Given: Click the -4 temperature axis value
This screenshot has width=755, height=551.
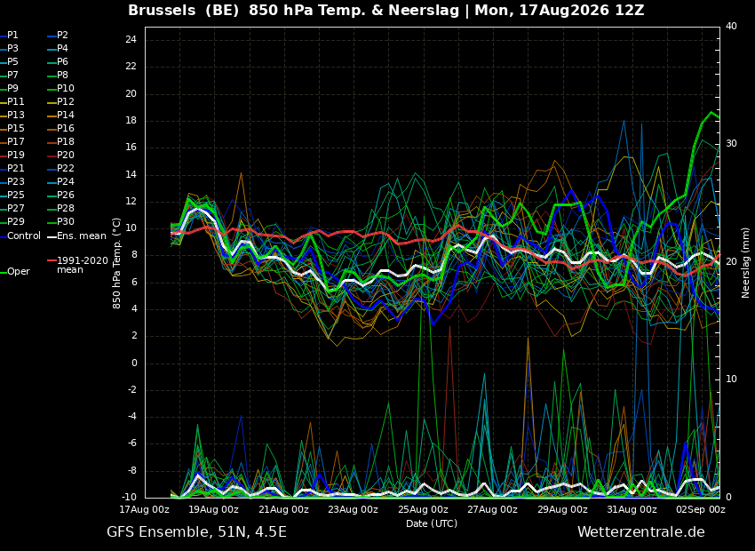Looking at the screenshot, I should [132, 417].
